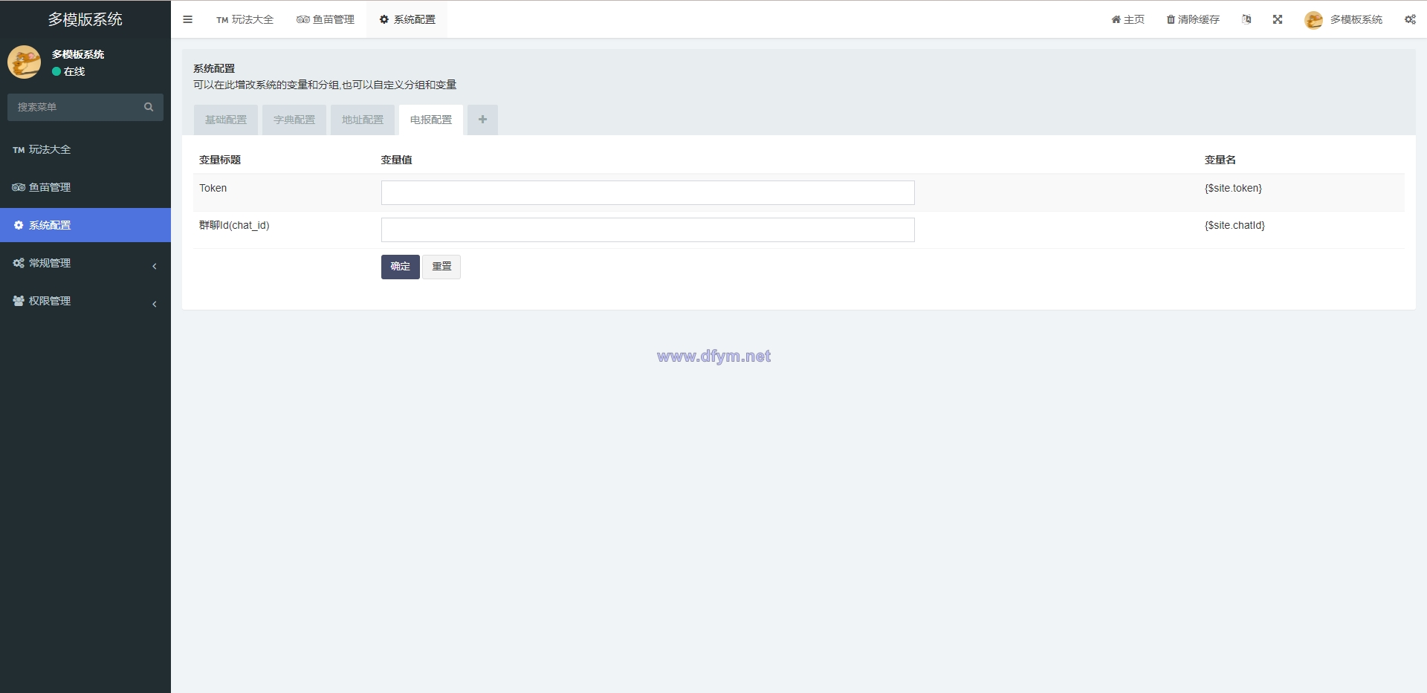Switch to the 字典配置 tab
Image resolution: width=1427 pixels, height=693 pixels.
pyautogui.click(x=294, y=120)
